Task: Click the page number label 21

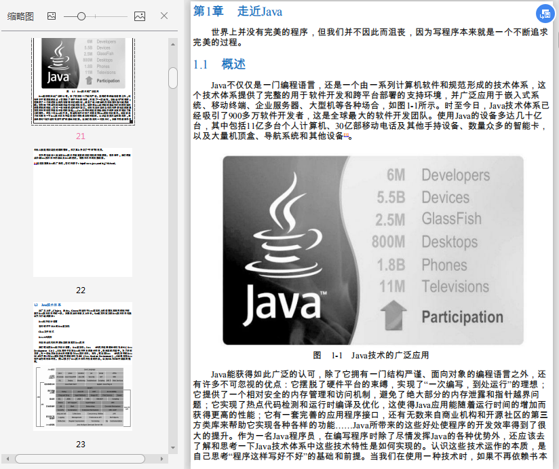Action: 81,136
